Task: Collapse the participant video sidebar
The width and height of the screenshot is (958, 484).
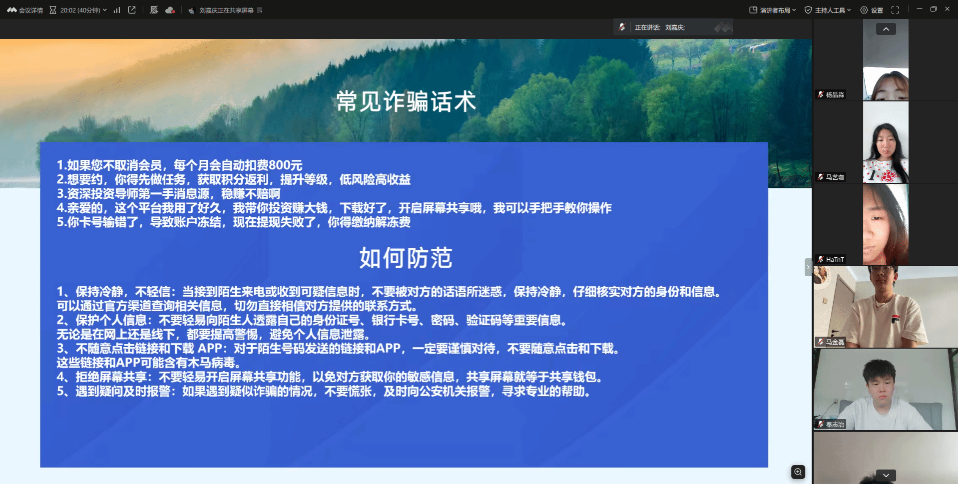Action: click(808, 267)
